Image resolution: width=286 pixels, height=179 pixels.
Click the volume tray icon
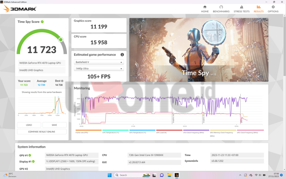(x=260, y=175)
